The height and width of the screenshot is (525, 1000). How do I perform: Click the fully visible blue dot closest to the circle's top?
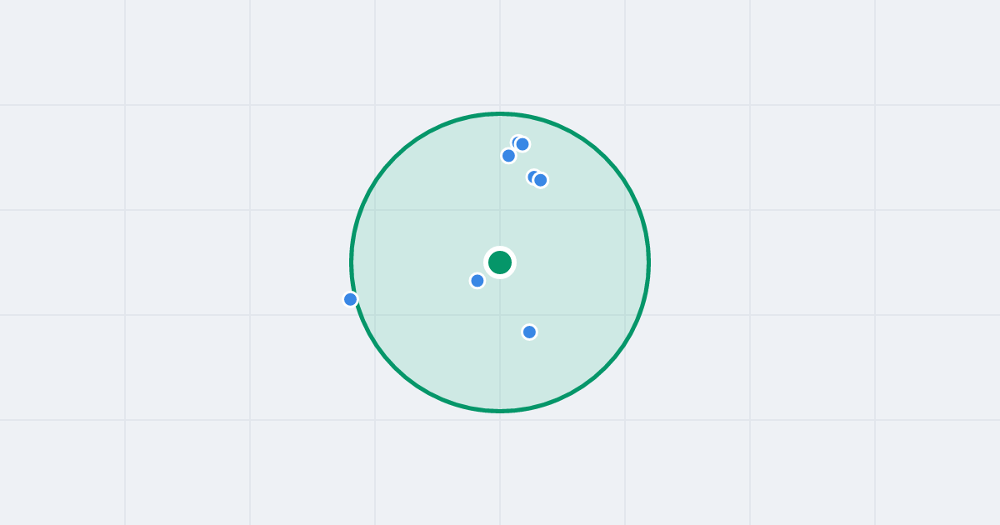522,144
